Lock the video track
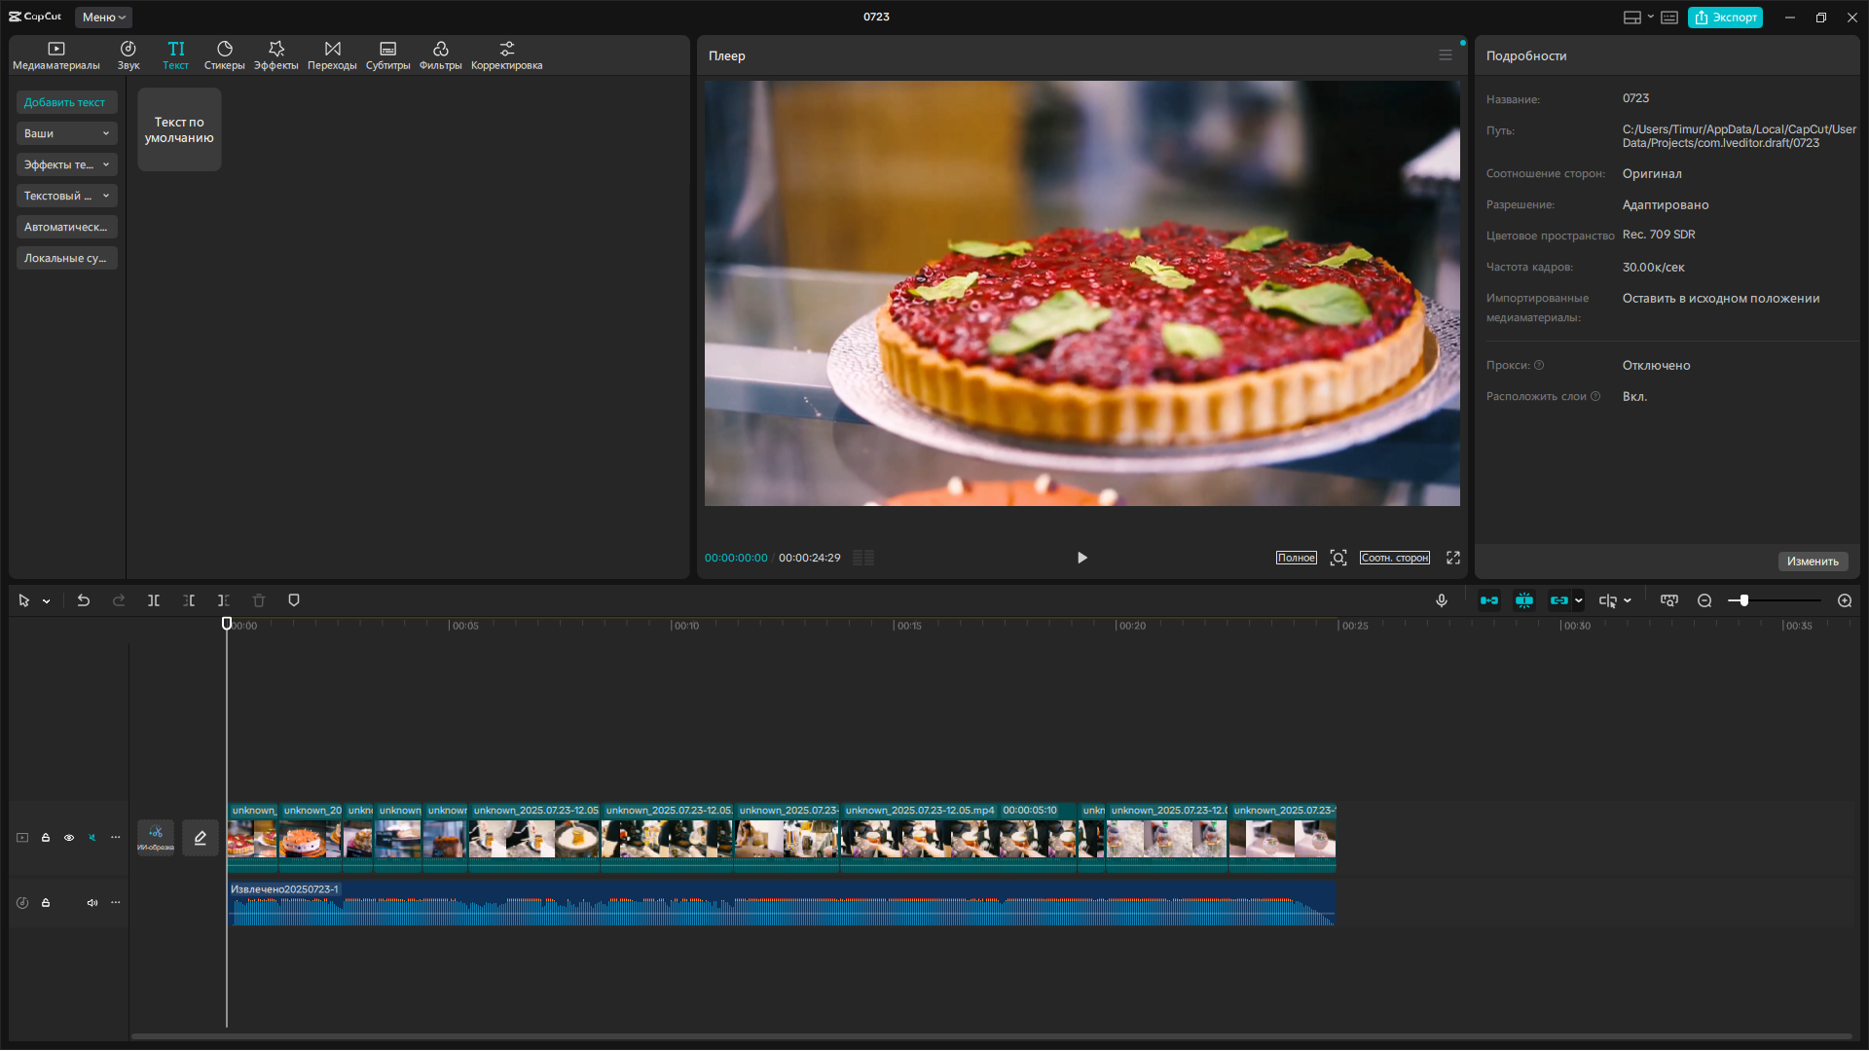Image resolution: width=1869 pixels, height=1051 pixels. point(46,838)
